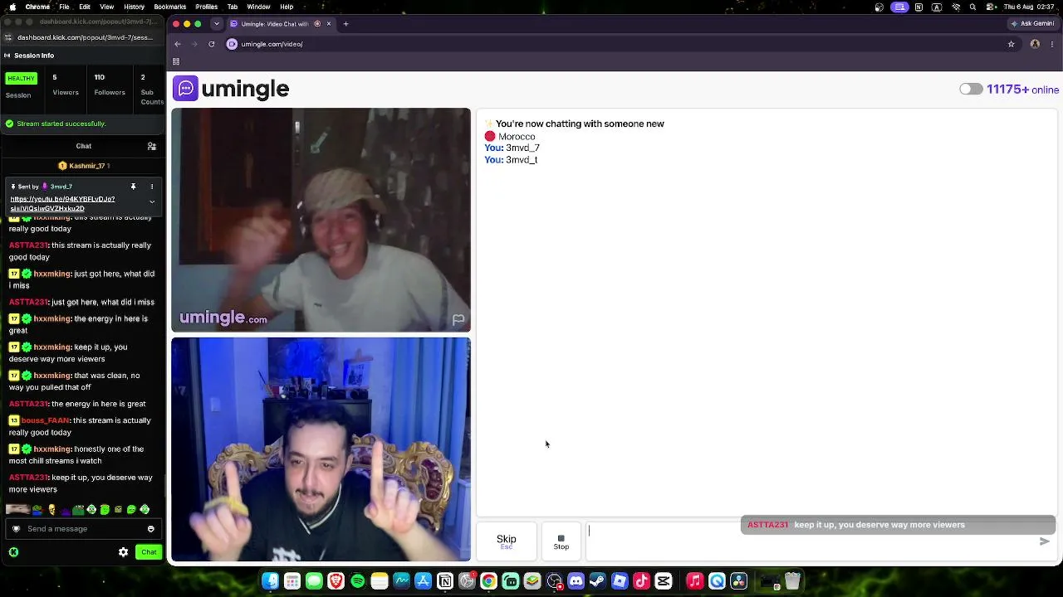Open the emoji picker in Kick chat
This screenshot has height=597, width=1063.
click(x=150, y=529)
